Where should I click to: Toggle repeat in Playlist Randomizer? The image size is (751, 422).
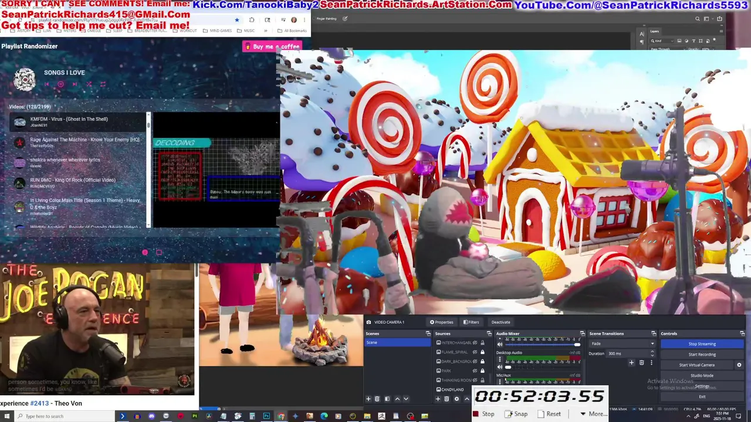(x=103, y=84)
